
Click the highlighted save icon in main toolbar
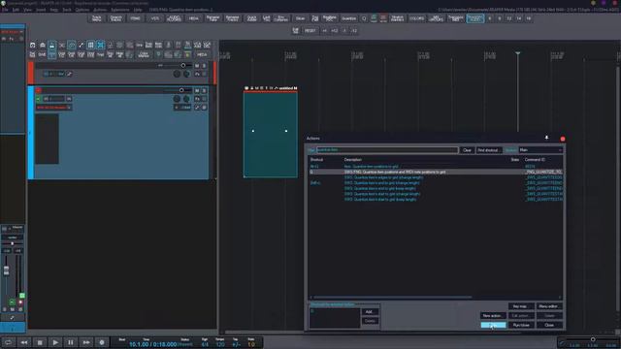click(x=51, y=46)
